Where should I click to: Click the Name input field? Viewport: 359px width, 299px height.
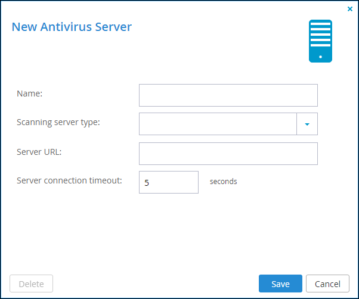[x=228, y=95]
